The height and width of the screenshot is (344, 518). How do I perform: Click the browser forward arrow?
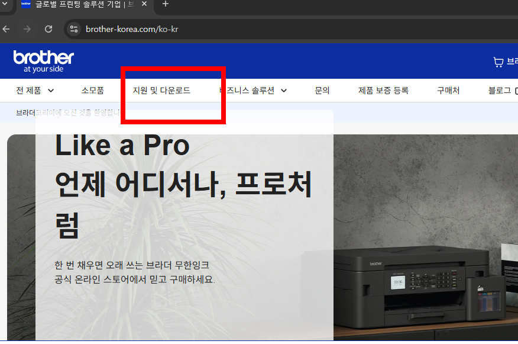(x=26, y=28)
